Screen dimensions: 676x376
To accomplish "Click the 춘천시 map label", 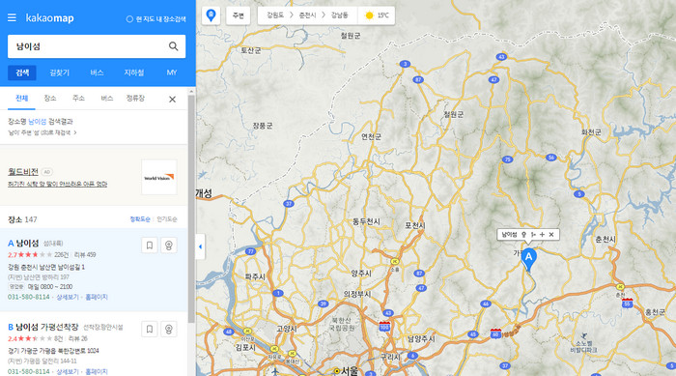I will pyautogui.click(x=606, y=240).
